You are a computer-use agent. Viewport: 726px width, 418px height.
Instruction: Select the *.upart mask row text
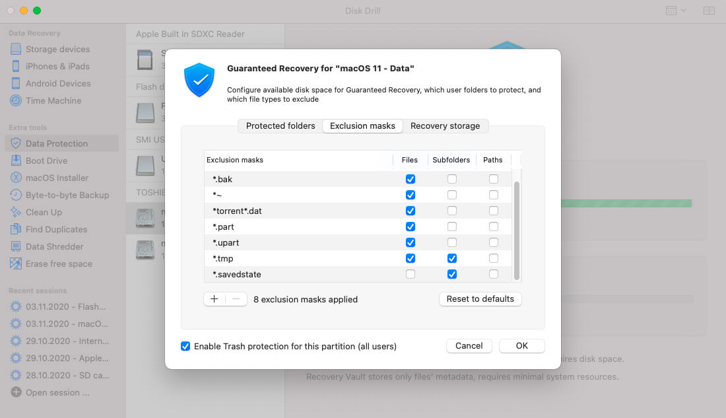pos(226,243)
